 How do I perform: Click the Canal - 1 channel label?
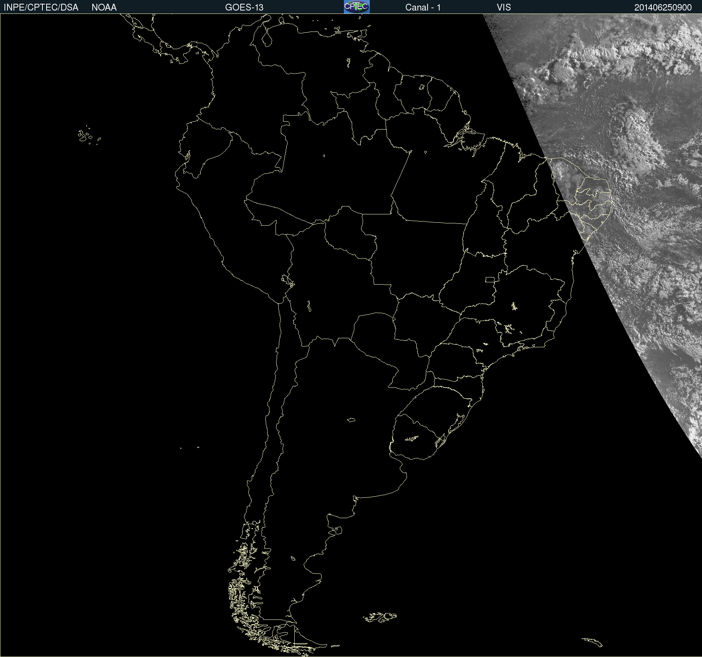point(423,8)
